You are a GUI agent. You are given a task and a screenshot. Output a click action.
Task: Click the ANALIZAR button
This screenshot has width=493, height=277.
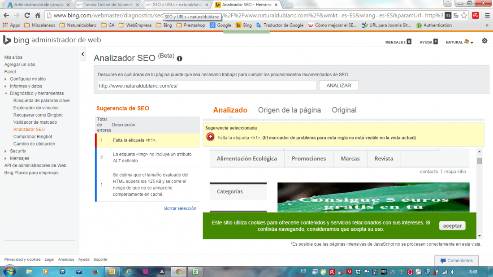tap(339, 86)
